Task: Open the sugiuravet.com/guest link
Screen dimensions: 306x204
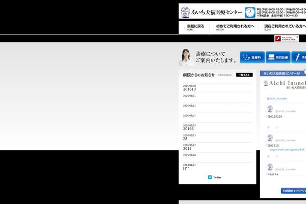Action: tap(287, 149)
